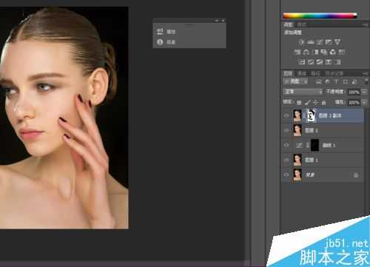
Task: Add an Invert adjustment layer
Action: point(302,62)
